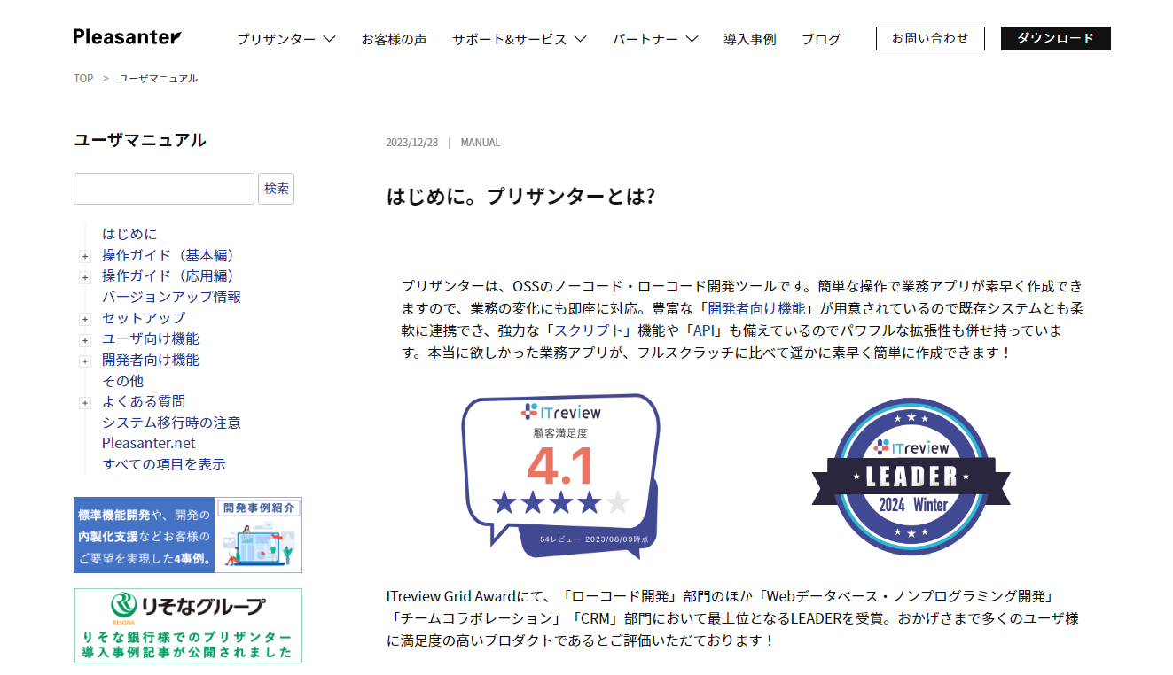Click the 開発事例紹介 banner

pos(188,535)
